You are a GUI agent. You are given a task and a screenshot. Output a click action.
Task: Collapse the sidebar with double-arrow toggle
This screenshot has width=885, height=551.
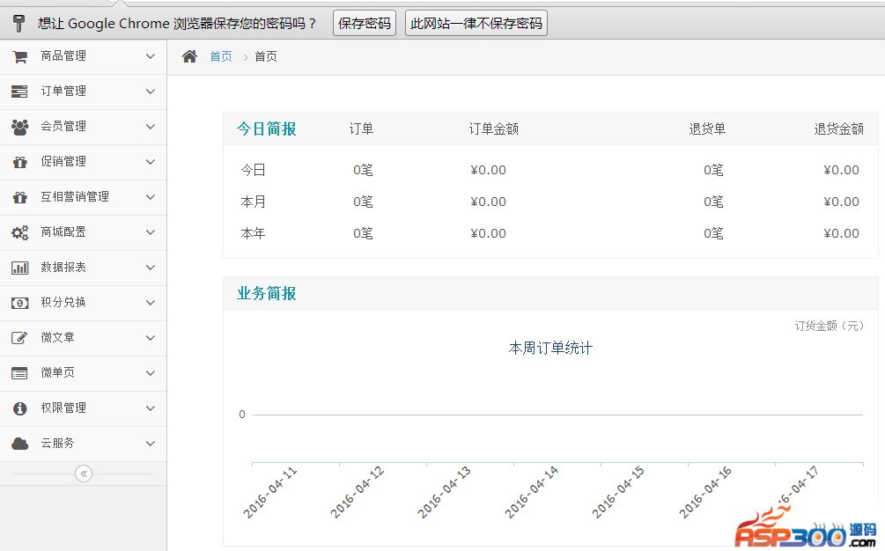coord(84,474)
